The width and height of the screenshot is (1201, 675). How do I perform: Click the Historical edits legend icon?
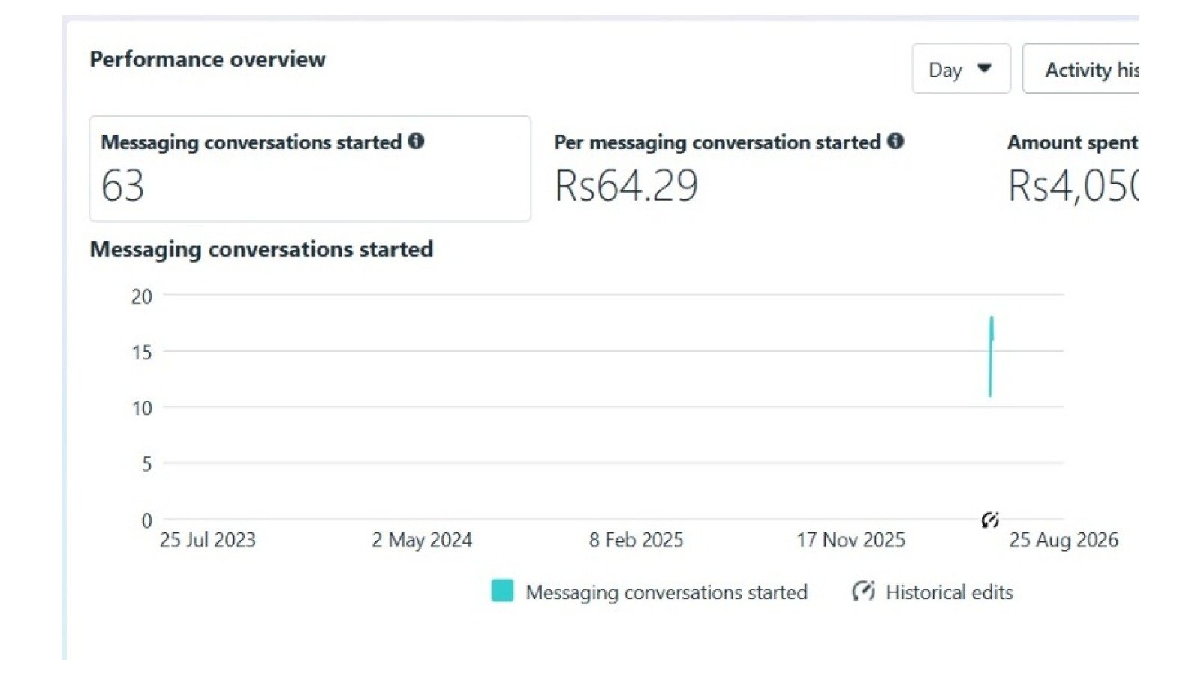[863, 591]
